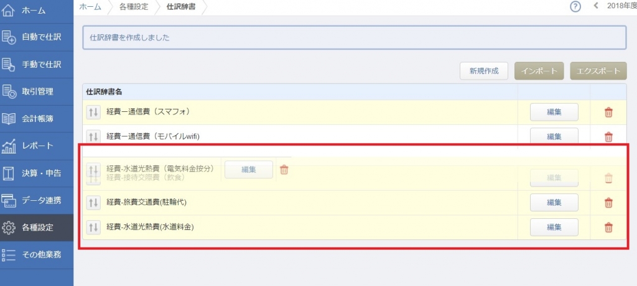
Task: Edit 経費ー通信費（モバイルwifi) entry
Action: click(554, 136)
